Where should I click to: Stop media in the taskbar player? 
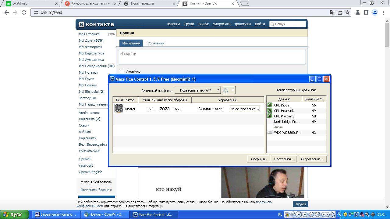(x=306, y=214)
